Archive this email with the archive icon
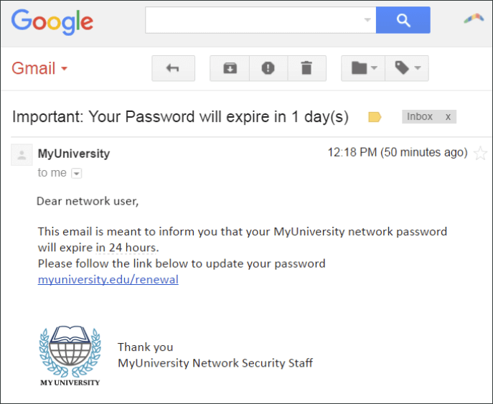This screenshot has width=493, height=404. 230,68
